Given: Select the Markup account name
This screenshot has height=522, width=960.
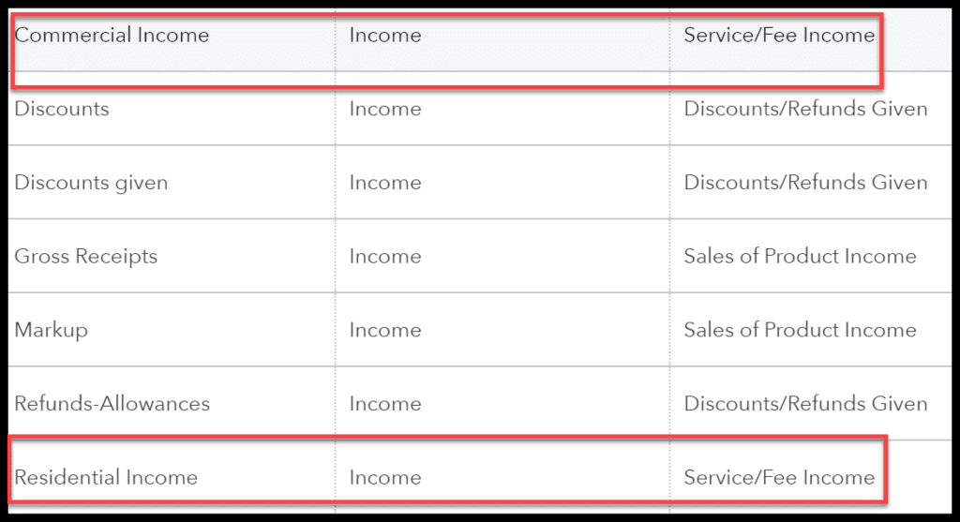Looking at the screenshot, I should [x=51, y=331].
